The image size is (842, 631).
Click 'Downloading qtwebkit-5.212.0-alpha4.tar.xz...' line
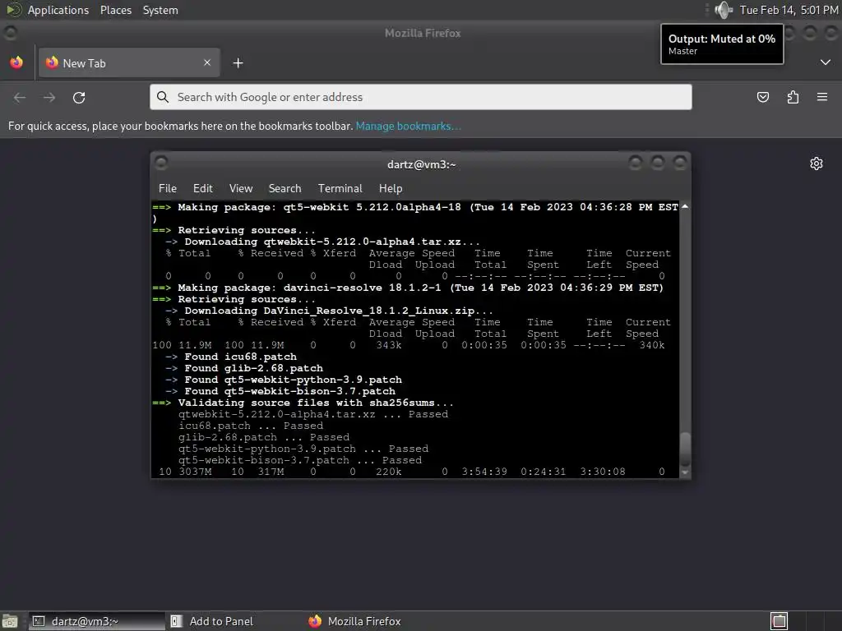pyautogui.click(x=332, y=242)
